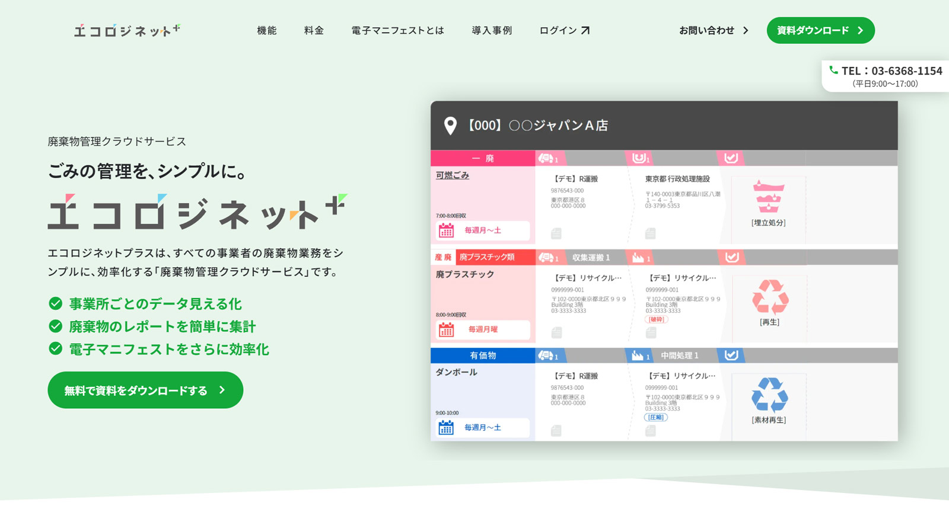Click the checkmark badge in 産廃 header

coord(731,257)
